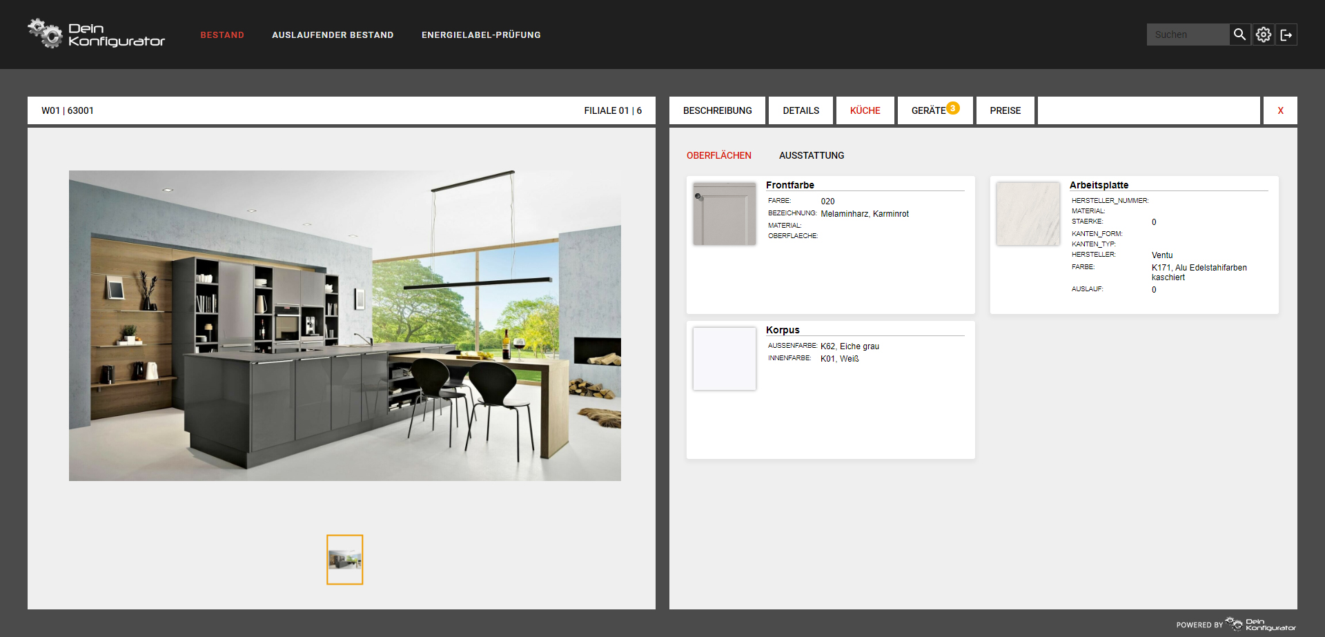Click the Korpus white swatch
Image resolution: width=1325 pixels, height=637 pixels.
pos(725,359)
